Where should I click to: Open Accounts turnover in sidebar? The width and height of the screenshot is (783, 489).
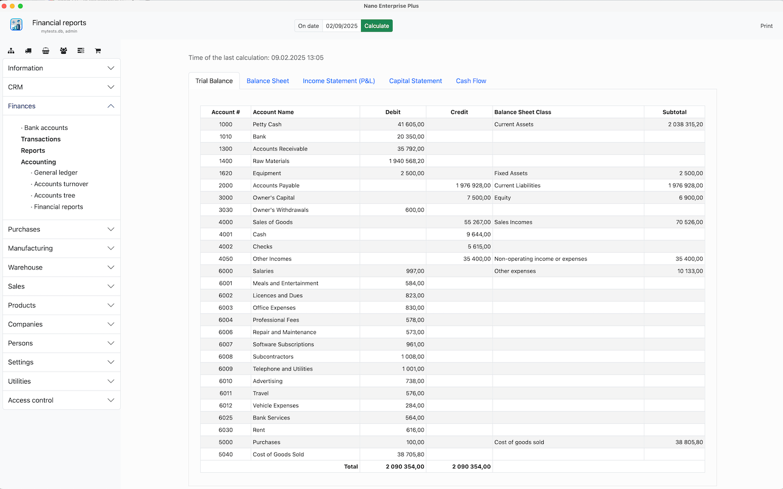(x=61, y=184)
